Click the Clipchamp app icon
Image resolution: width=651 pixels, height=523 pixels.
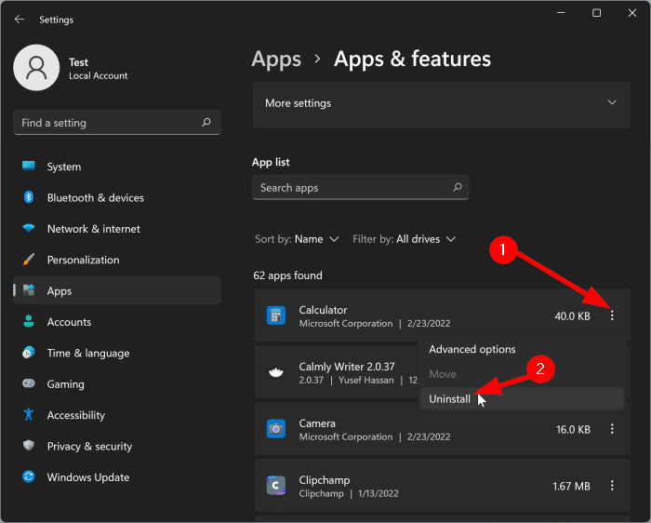[x=275, y=486]
